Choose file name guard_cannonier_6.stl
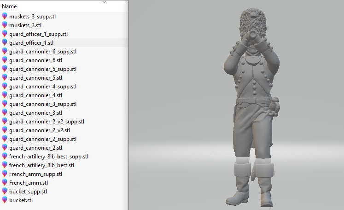This screenshot has height=210, width=344. (35, 60)
